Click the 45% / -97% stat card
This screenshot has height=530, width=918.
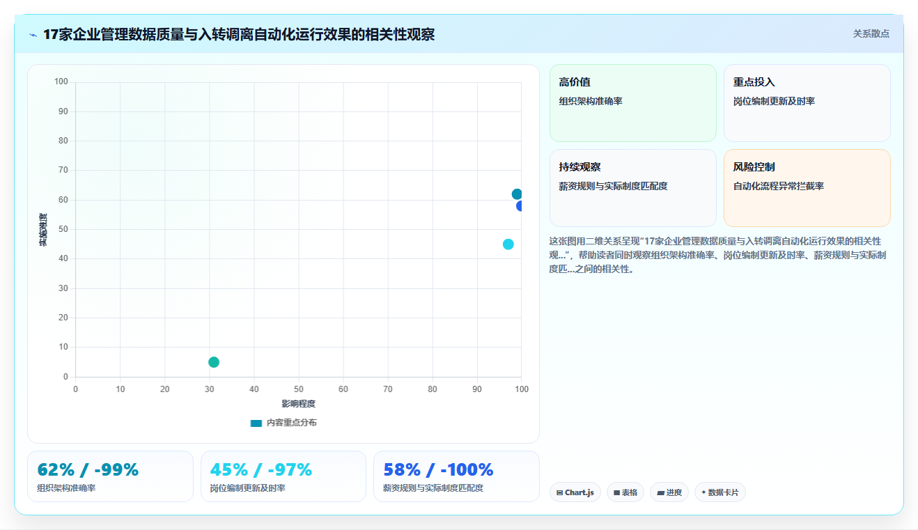point(283,476)
